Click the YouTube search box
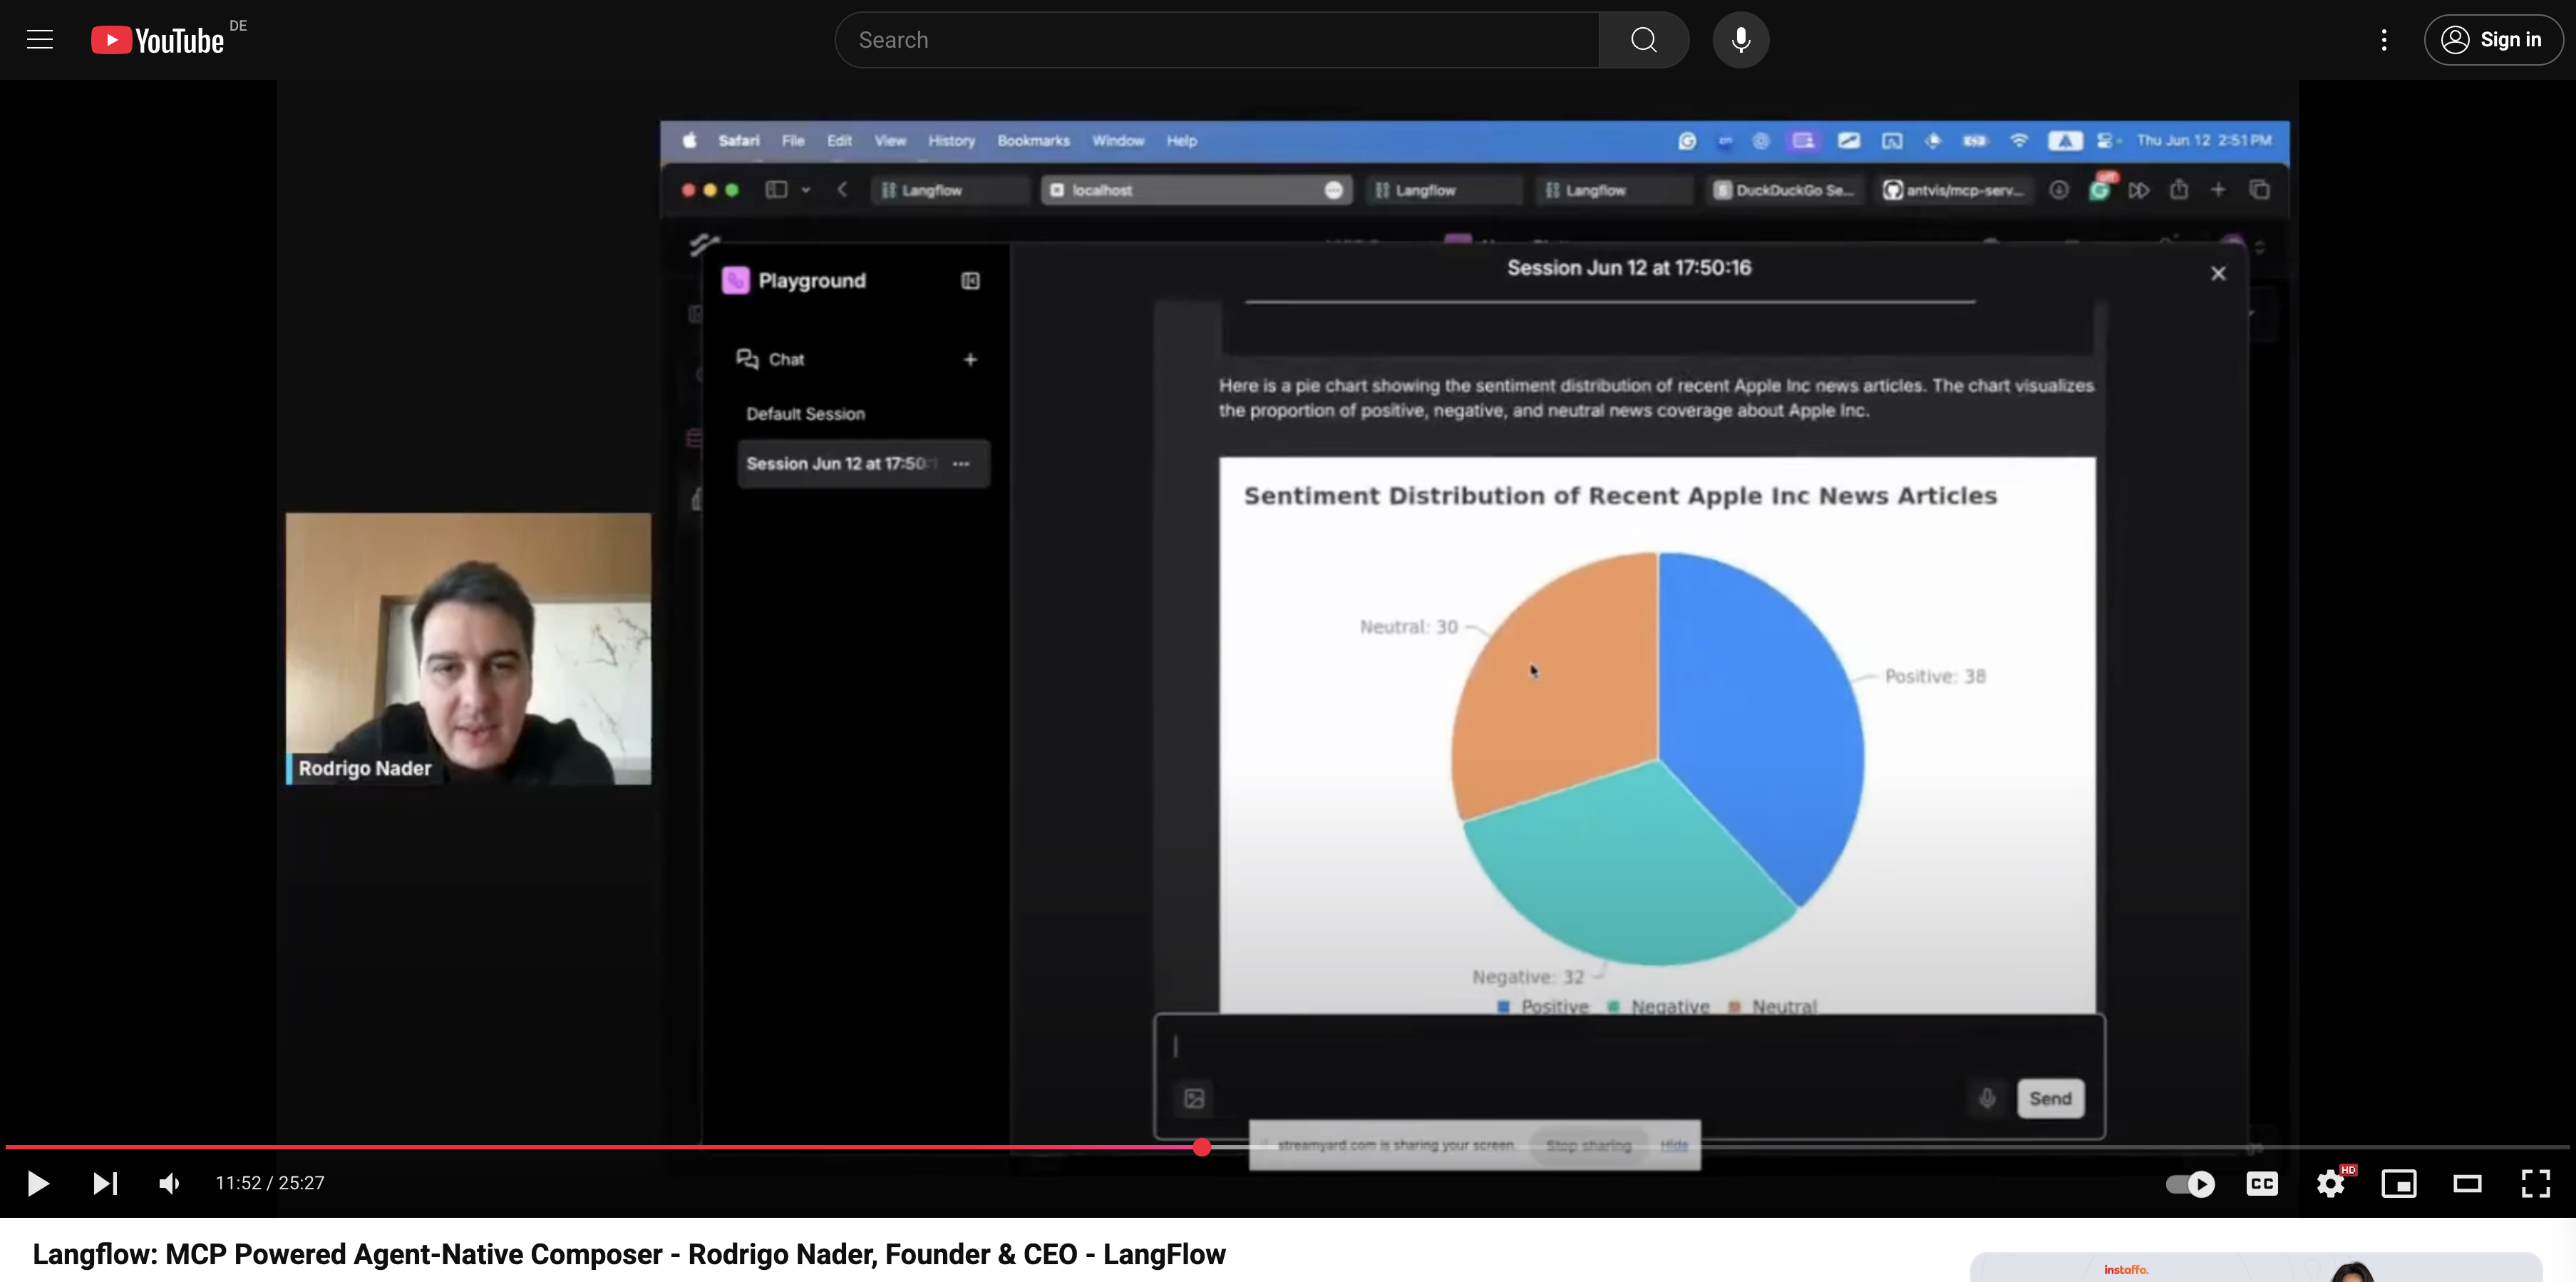2576x1282 pixels. [x=1216, y=40]
